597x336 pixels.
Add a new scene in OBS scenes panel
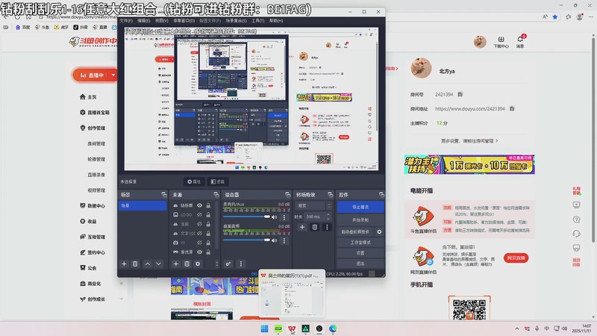pos(124,264)
